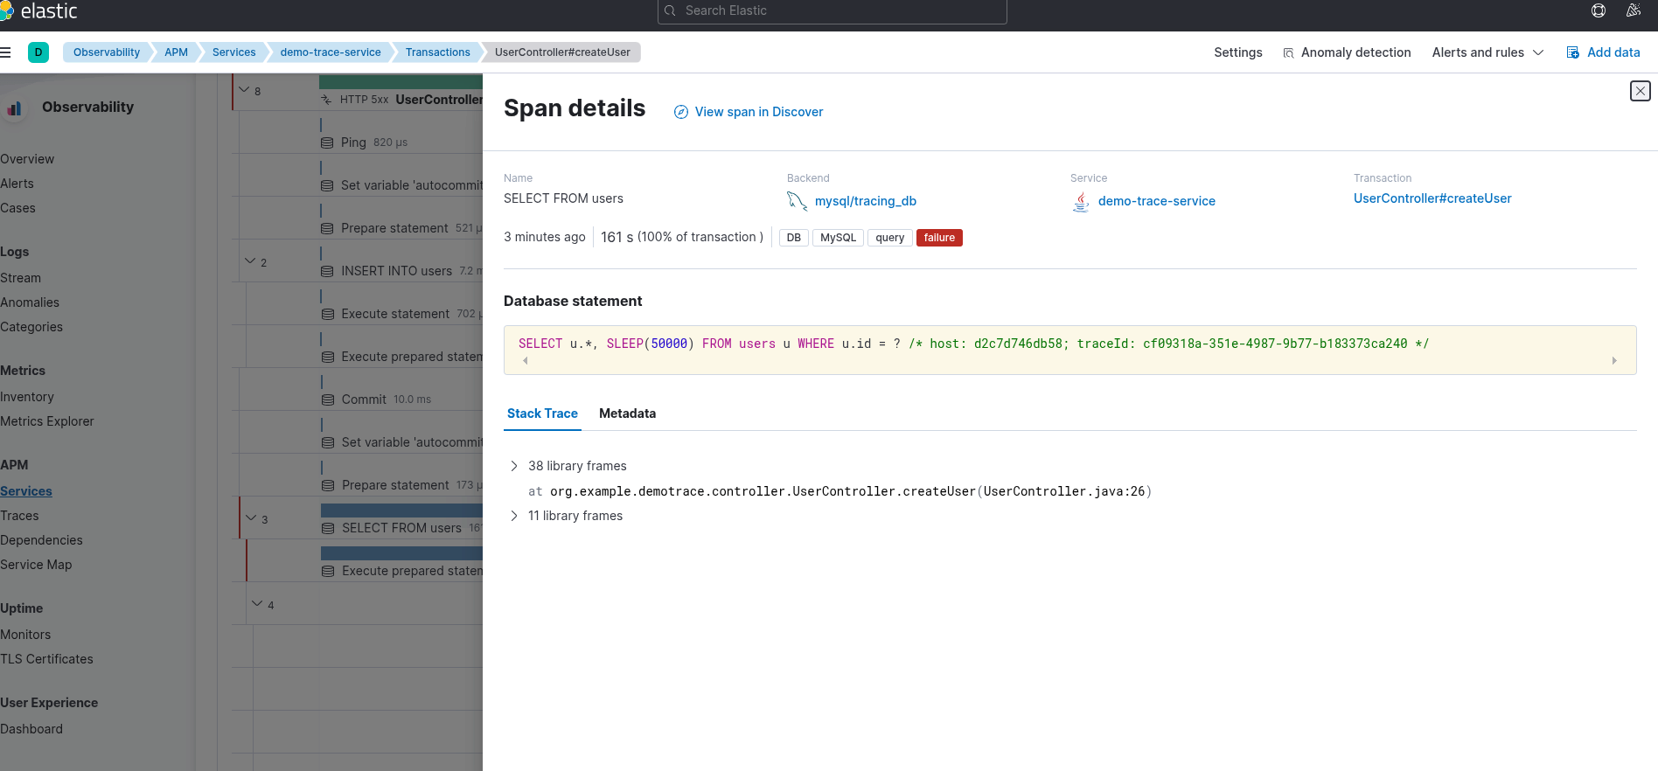This screenshot has height=771, width=1658.
Task: Expand the 38 library frames
Action: coord(514,466)
